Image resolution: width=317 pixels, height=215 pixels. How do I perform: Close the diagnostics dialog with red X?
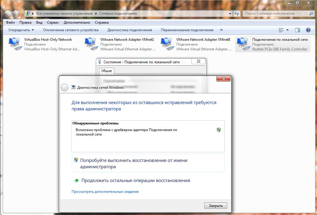pos(223,79)
